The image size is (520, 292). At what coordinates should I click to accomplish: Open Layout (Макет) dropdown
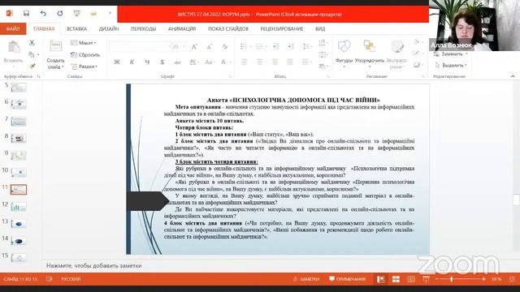(x=84, y=43)
